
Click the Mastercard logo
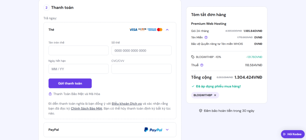[x=160, y=30]
